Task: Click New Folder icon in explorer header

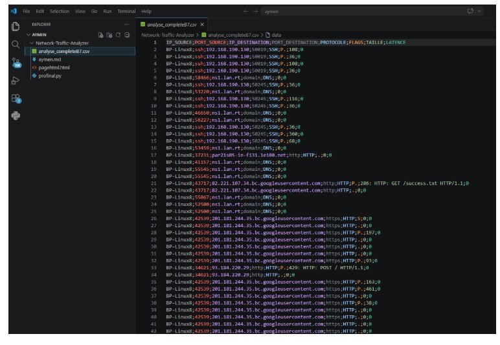Action: coord(109,35)
